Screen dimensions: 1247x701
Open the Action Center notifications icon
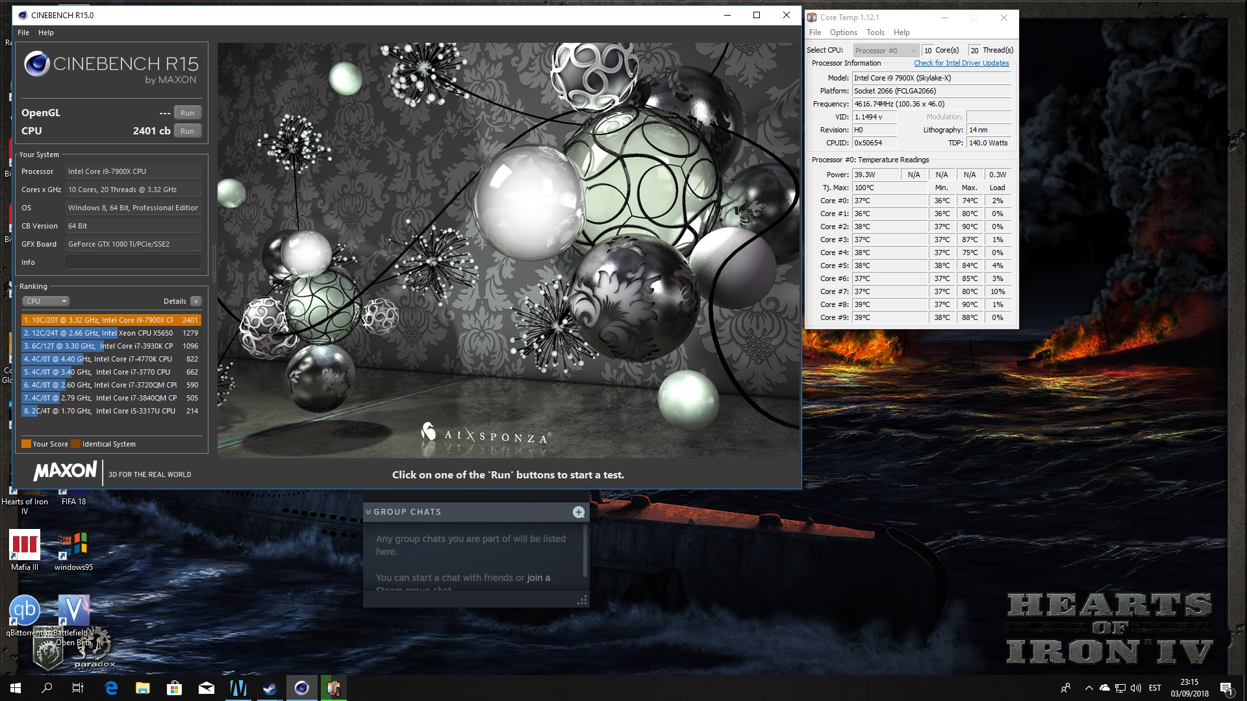pos(1226,688)
